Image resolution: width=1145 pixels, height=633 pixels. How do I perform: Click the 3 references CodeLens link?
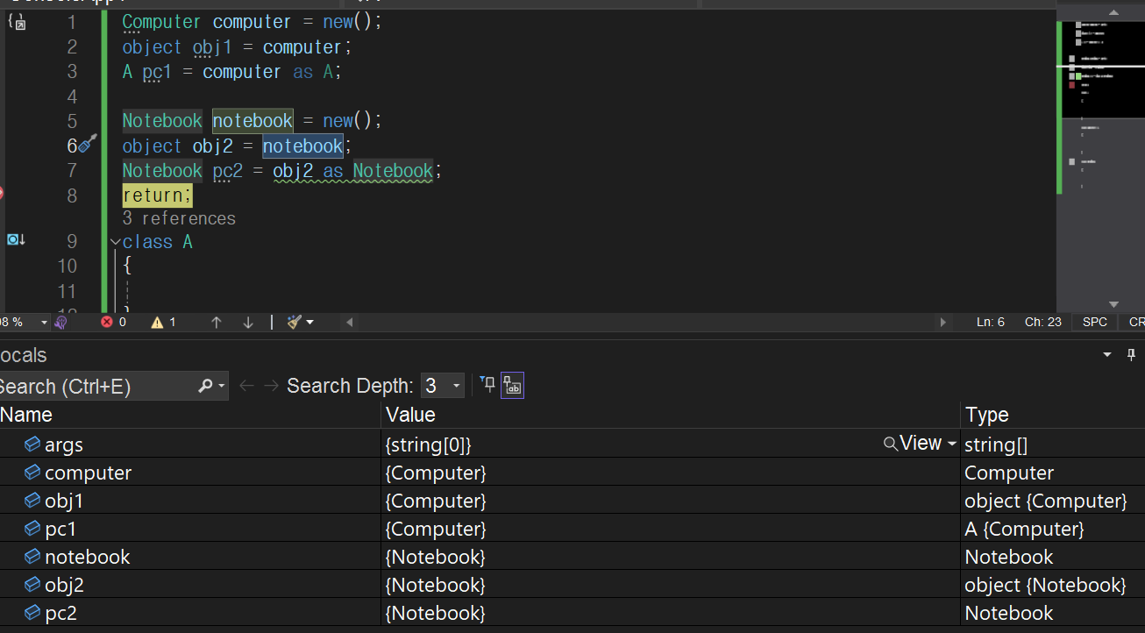tap(179, 218)
